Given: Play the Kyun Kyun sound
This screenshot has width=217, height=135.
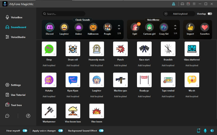Looking at the screenshot, I should tap(73, 80).
